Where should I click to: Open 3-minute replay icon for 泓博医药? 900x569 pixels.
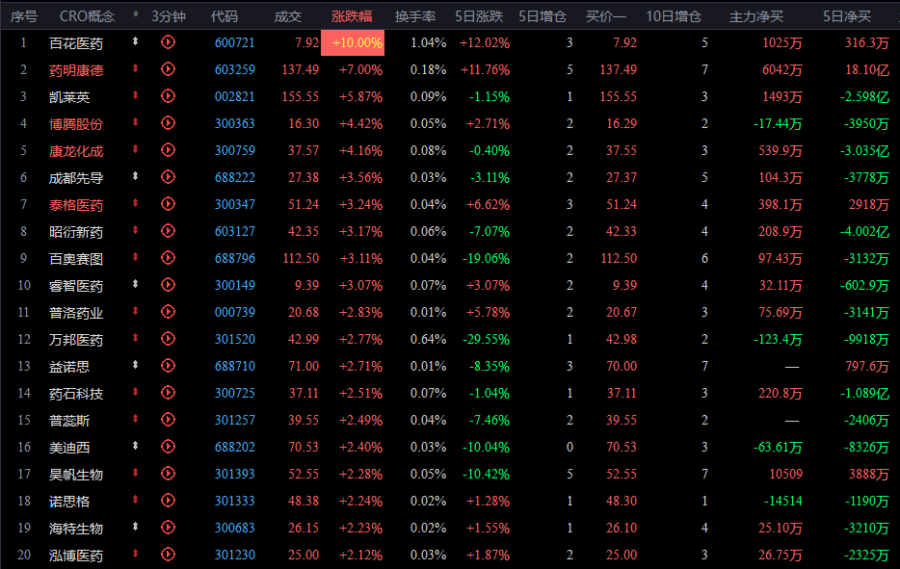click(168, 555)
